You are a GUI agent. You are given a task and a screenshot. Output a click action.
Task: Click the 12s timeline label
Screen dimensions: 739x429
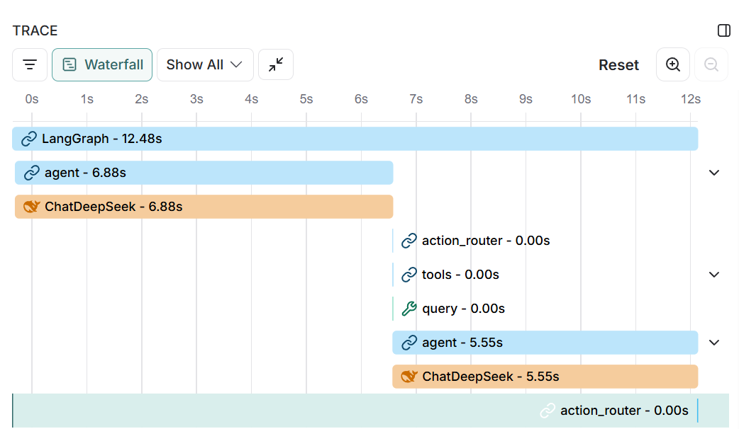[x=691, y=99]
